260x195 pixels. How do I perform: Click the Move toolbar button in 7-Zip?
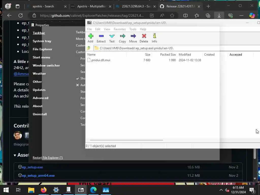(133, 38)
